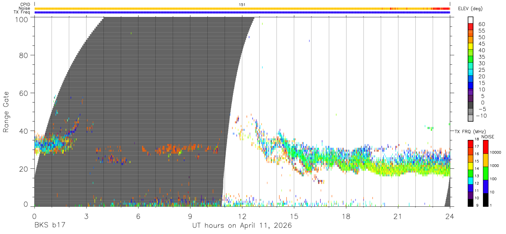Viewport: 506px width, 234px height.
Task: Click the 80 tick on Range Gate axis
Action: 23,55
